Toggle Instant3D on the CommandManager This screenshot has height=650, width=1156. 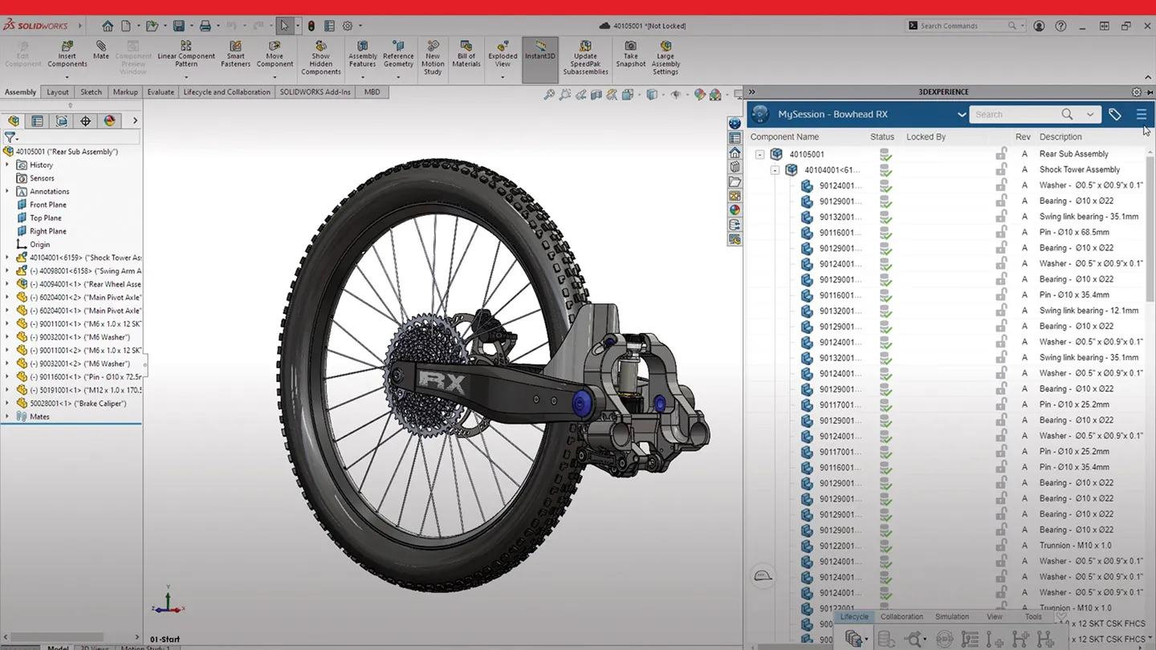click(539, 53)
